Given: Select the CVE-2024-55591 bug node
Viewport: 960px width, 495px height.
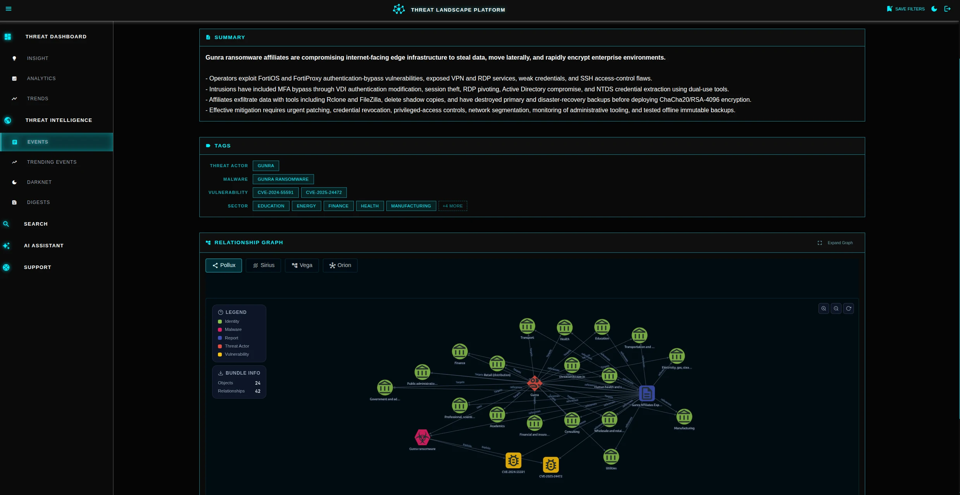Looking at the screenshot, I should point(513,461).
